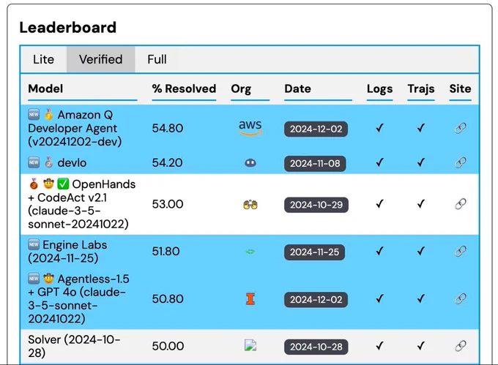
Task: Click Logs checkmark for Solver row
Action: (379, 346)
